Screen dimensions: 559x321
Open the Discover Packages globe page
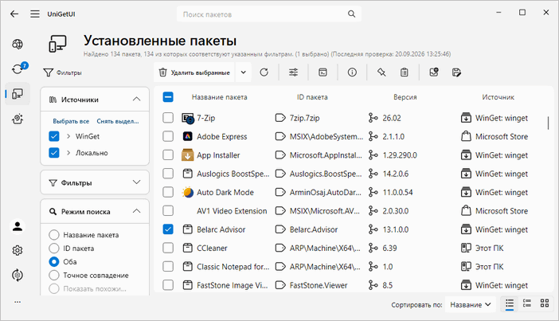pos(18,45)
